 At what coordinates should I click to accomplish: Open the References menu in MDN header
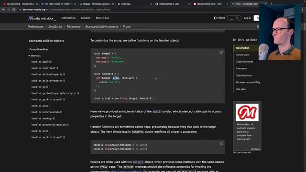68,18
